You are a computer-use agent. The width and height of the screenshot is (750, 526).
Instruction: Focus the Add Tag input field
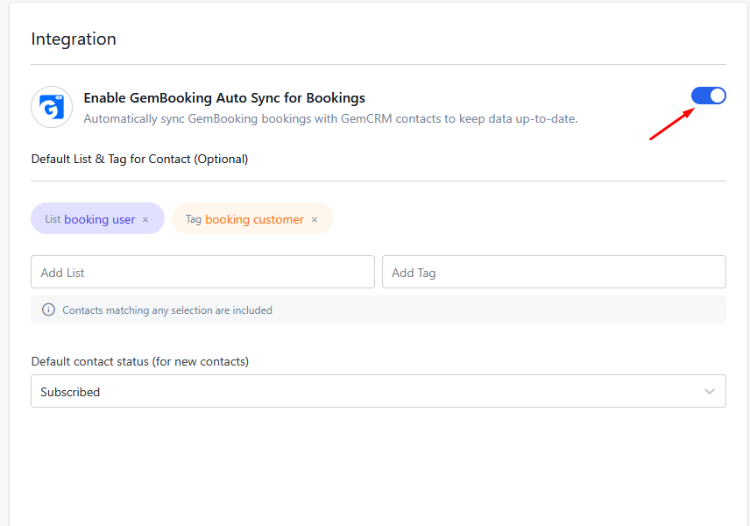554,272
